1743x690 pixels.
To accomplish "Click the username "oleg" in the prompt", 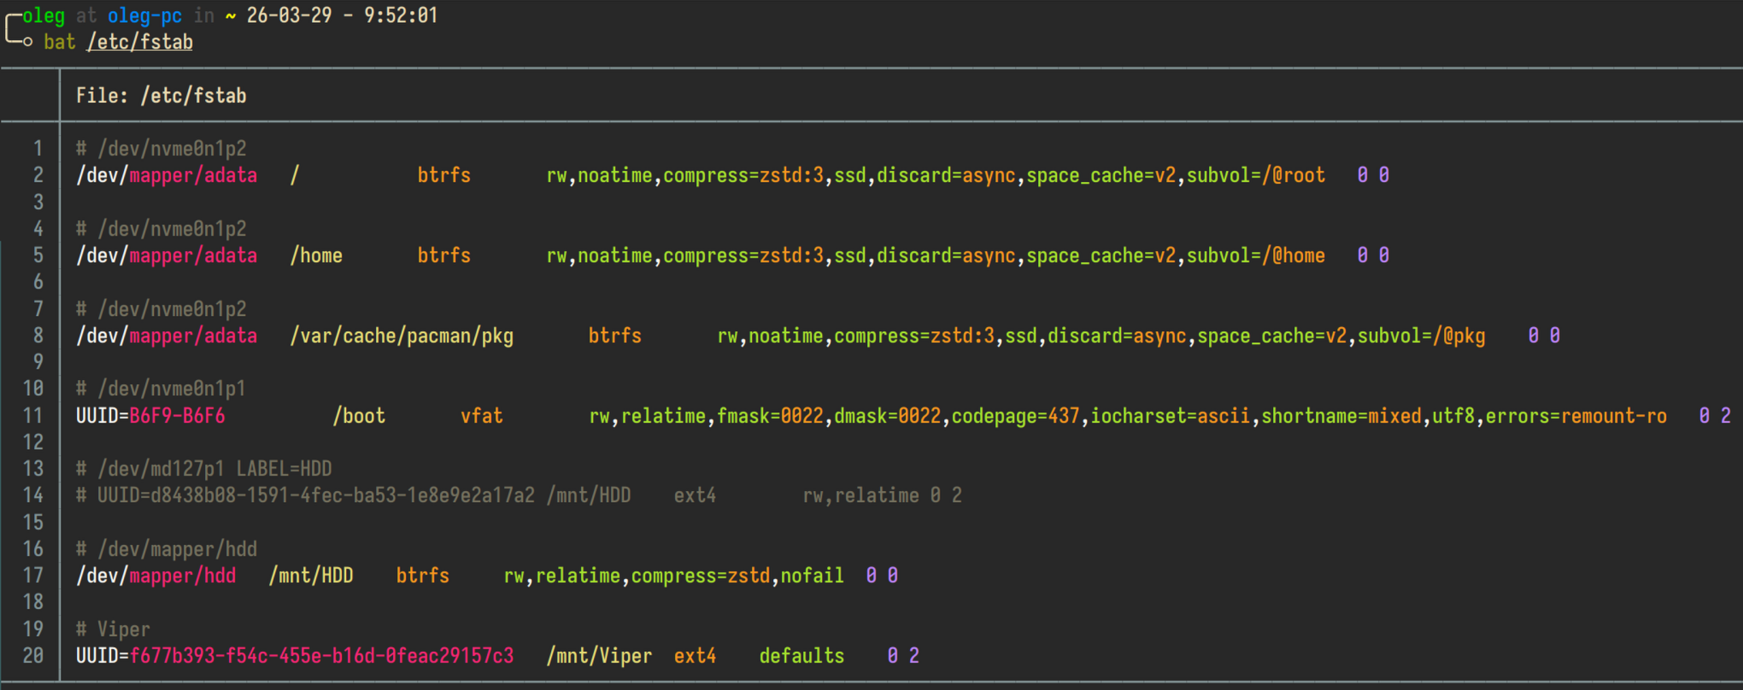I will tap(44, 15).
